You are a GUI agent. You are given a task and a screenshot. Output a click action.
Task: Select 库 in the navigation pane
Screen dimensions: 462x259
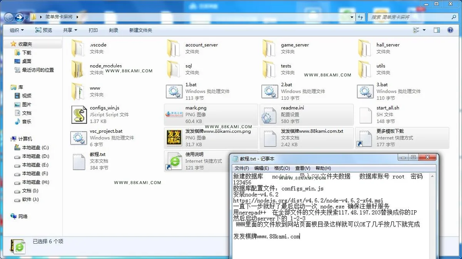[20, 87]
